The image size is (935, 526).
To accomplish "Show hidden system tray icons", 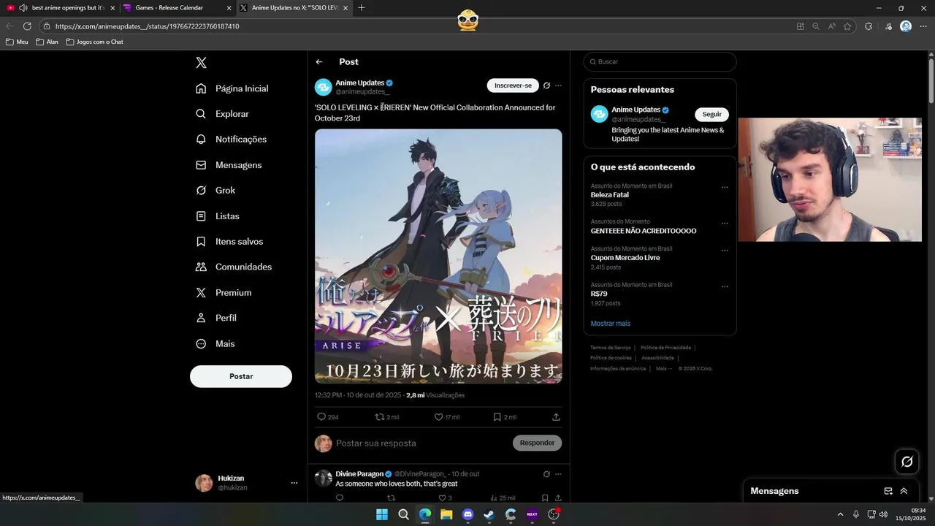I will (x=840, y=514).
